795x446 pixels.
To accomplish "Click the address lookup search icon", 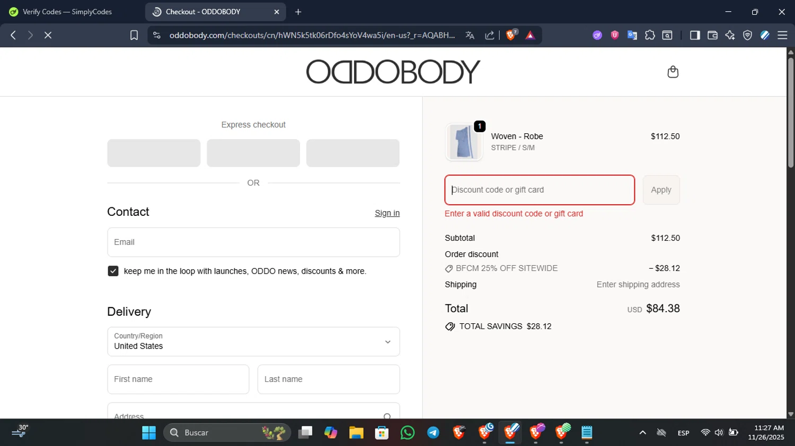I will point(387,416).
